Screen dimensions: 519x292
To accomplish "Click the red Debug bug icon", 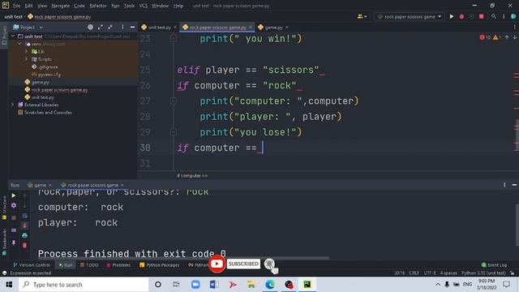I will [x=461, y=16].
